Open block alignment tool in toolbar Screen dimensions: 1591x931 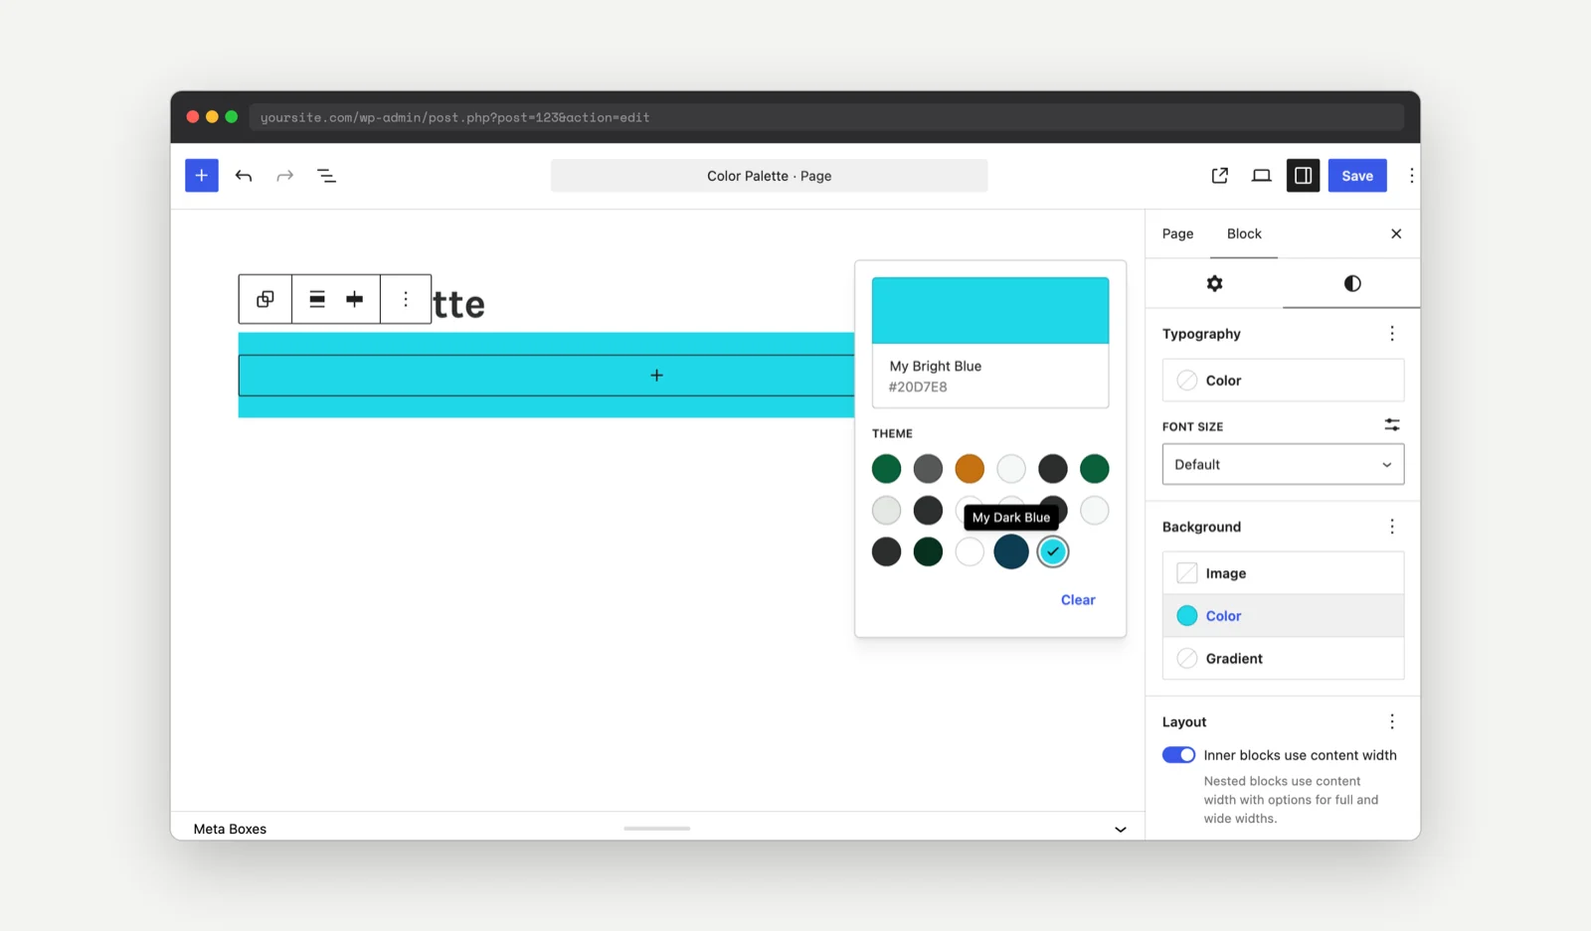tap(317, 299)
